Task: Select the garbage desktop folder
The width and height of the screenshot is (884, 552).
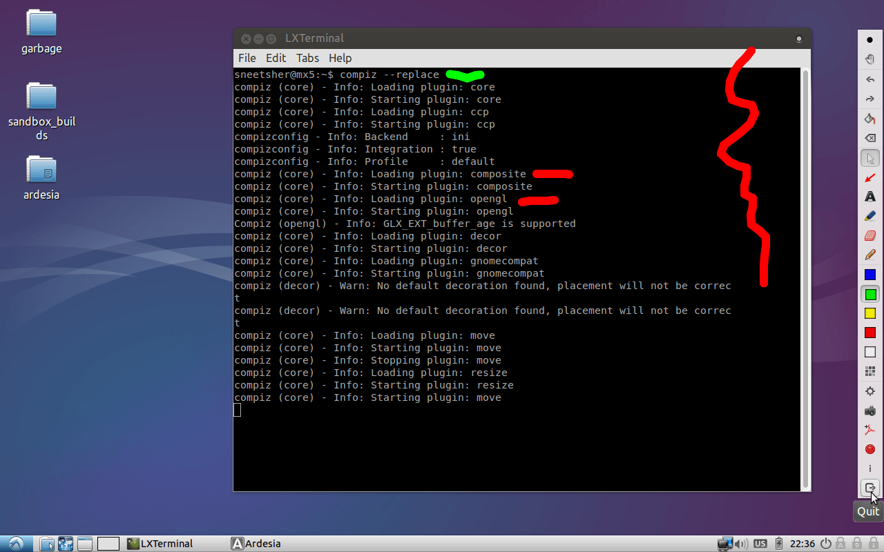Action: click(x=41, y=32)
